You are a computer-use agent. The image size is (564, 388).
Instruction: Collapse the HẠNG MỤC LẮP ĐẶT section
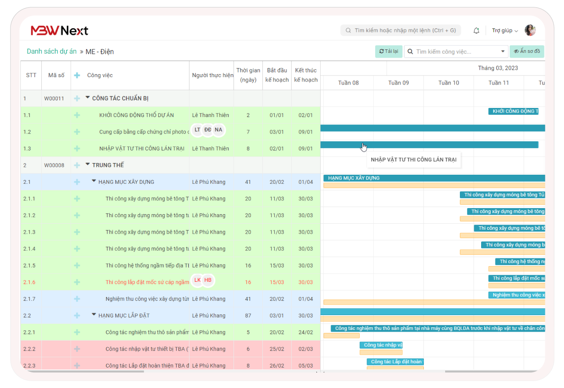[94, 315]
